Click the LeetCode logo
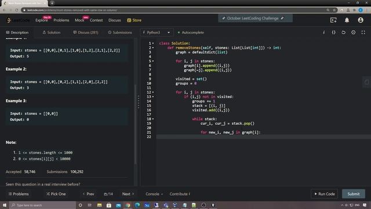This screenshot has height=209, width=371. tap(18, 20)
